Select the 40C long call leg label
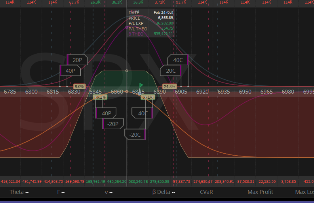 coord(178,60)
